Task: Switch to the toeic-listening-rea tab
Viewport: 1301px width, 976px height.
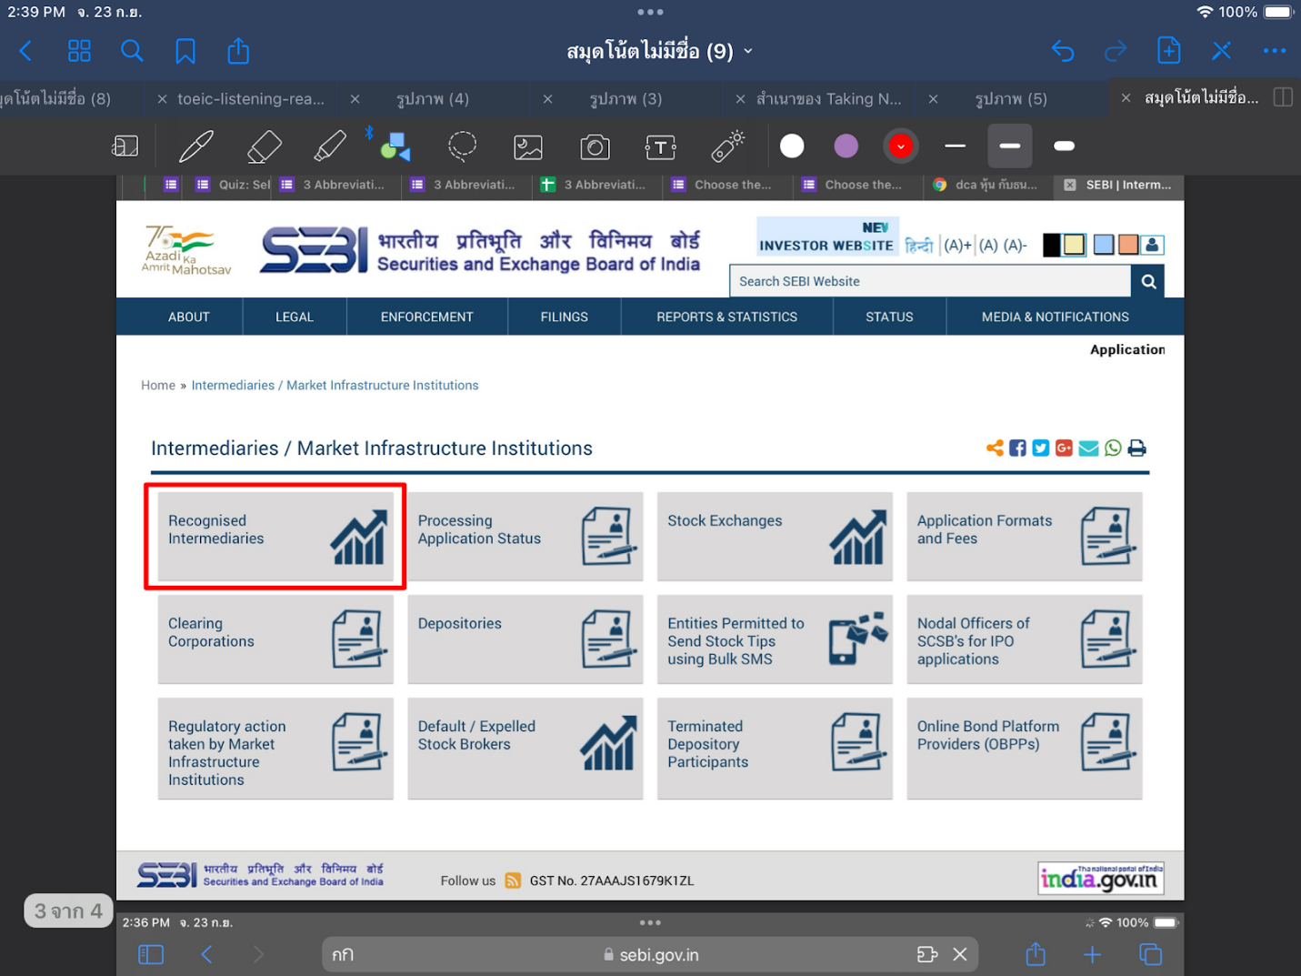Action: click(250, 98)
